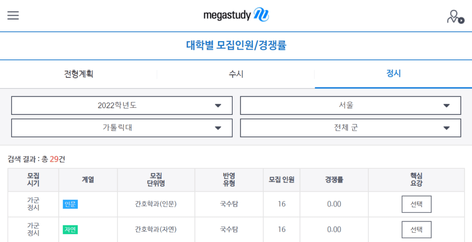Expand the 2022학년도 year dropdown
The width and height of the screenshot is (472, 242).
[x=122, y=106]
